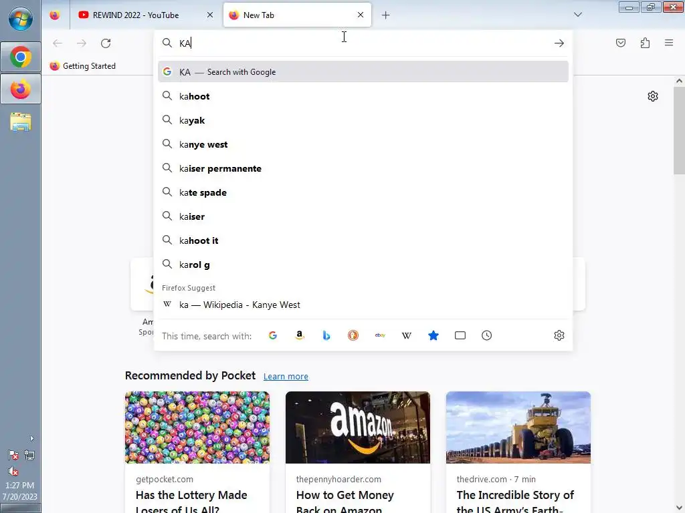This screenshot has height=513, width=685.
Task: Close the New Tab tab
Action: click(361, 15)
